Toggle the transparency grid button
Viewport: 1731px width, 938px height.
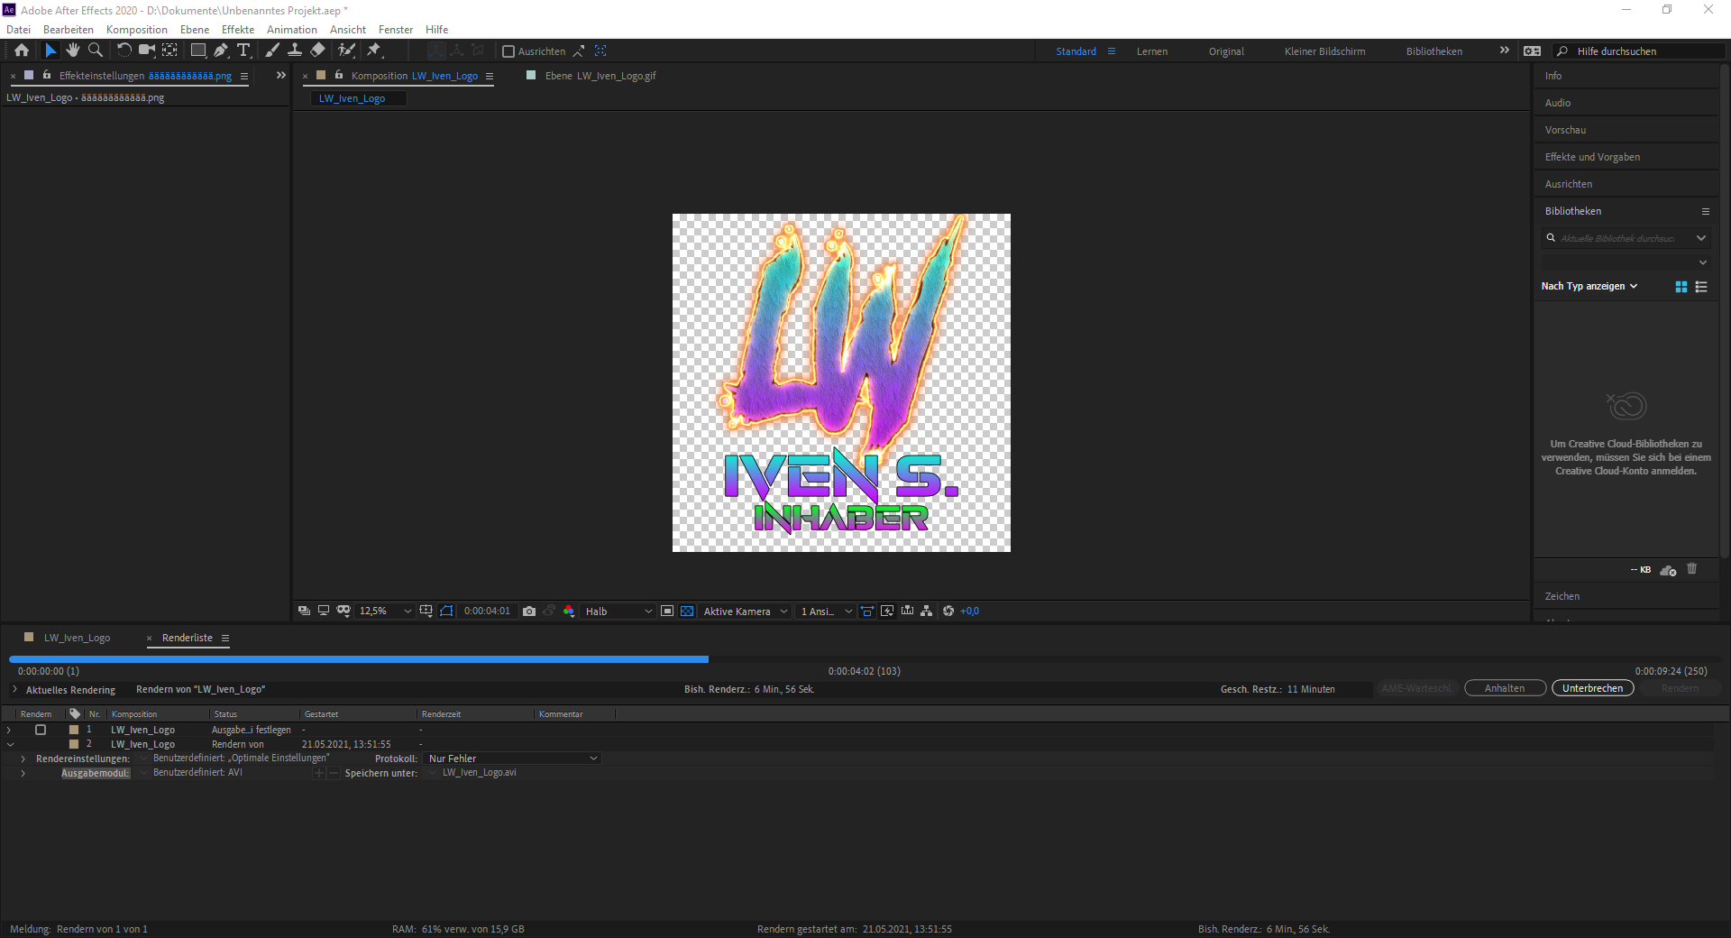[687, 612]
